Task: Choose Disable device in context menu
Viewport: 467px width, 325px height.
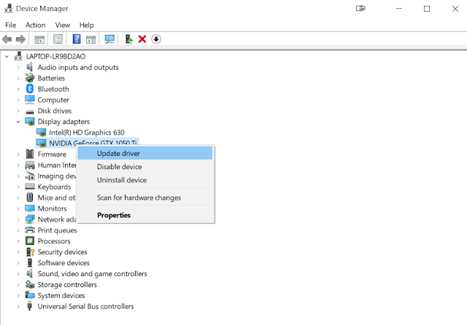Action: click(x=145, y=167)
